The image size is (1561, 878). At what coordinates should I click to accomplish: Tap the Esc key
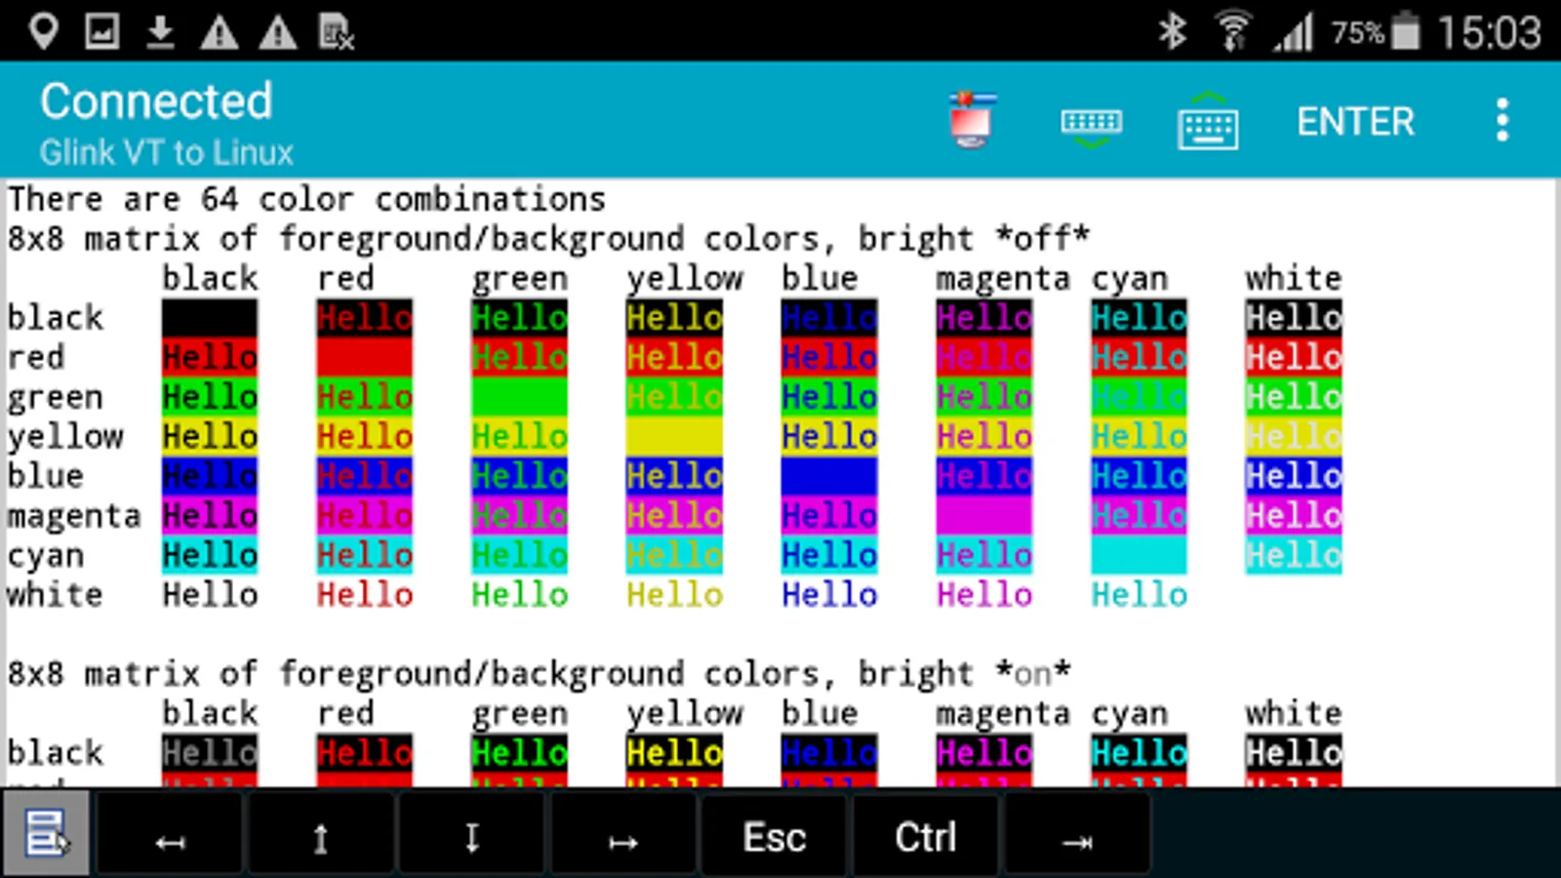click(x=775, y=836)
